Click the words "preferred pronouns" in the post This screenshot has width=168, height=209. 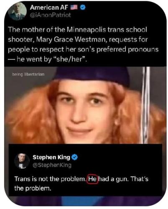point(127,50)
